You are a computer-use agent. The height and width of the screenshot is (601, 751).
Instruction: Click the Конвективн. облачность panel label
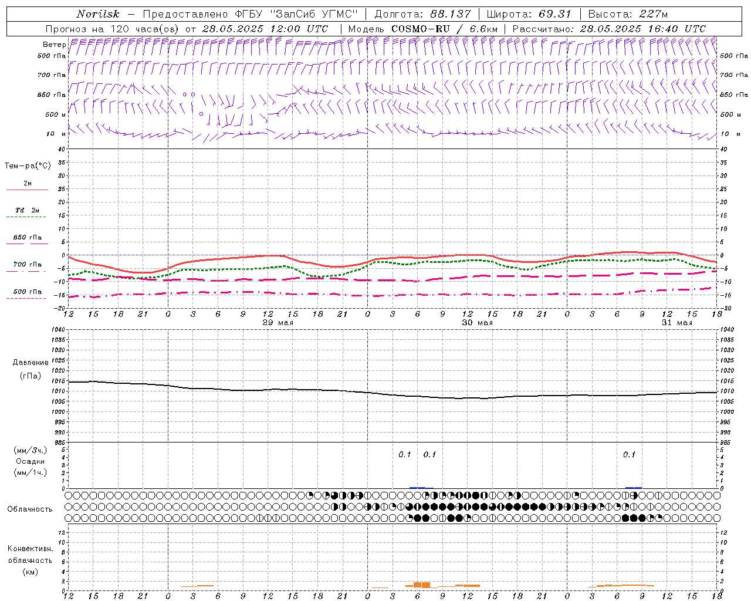(x=30, y=560)
